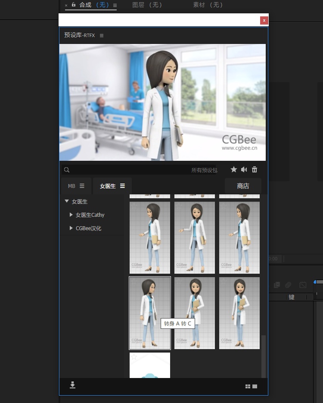Select lower-right front-facing doctor thumbnail
The height and width of the screenshot is (403, 323).
click(x=239, y=313)
